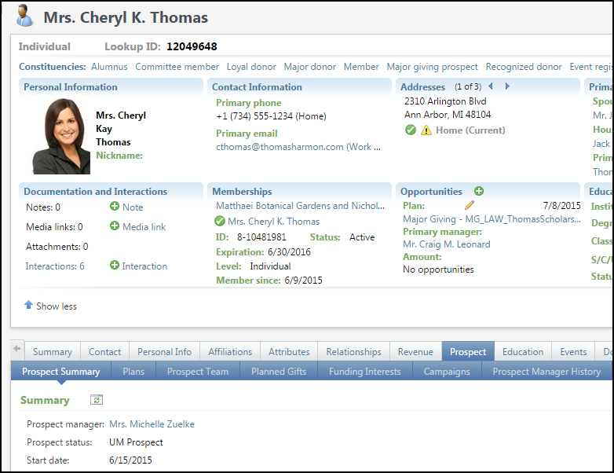Click the membership green checkmark icon
The height and width of the screenshot is (473, 614).
coord(220,221)
